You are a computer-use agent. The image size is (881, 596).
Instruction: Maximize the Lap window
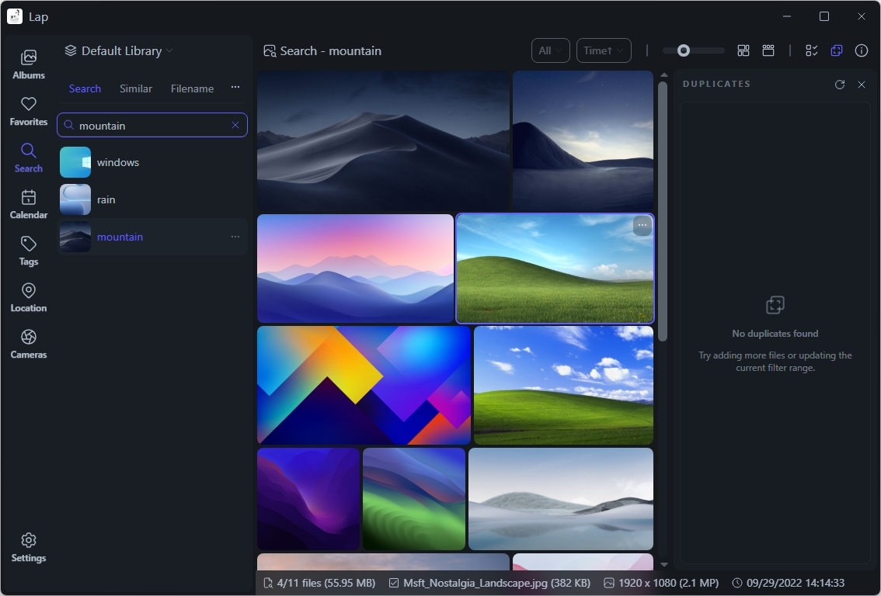click(824, 16)
